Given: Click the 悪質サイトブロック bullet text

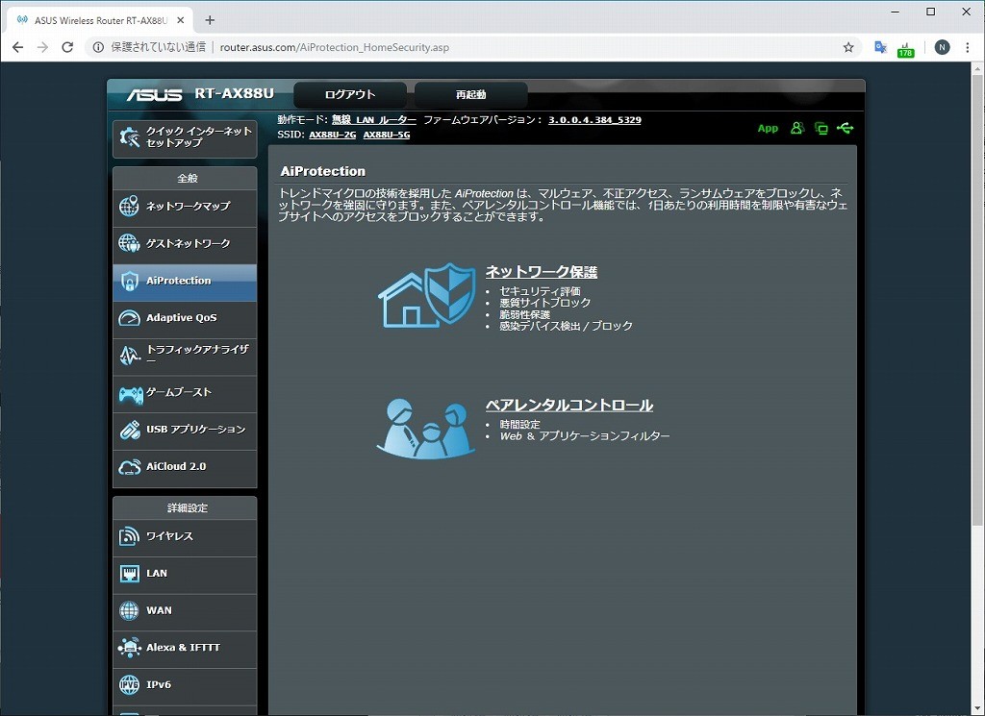Looking at the screenshot, I should tap(544, 303).
